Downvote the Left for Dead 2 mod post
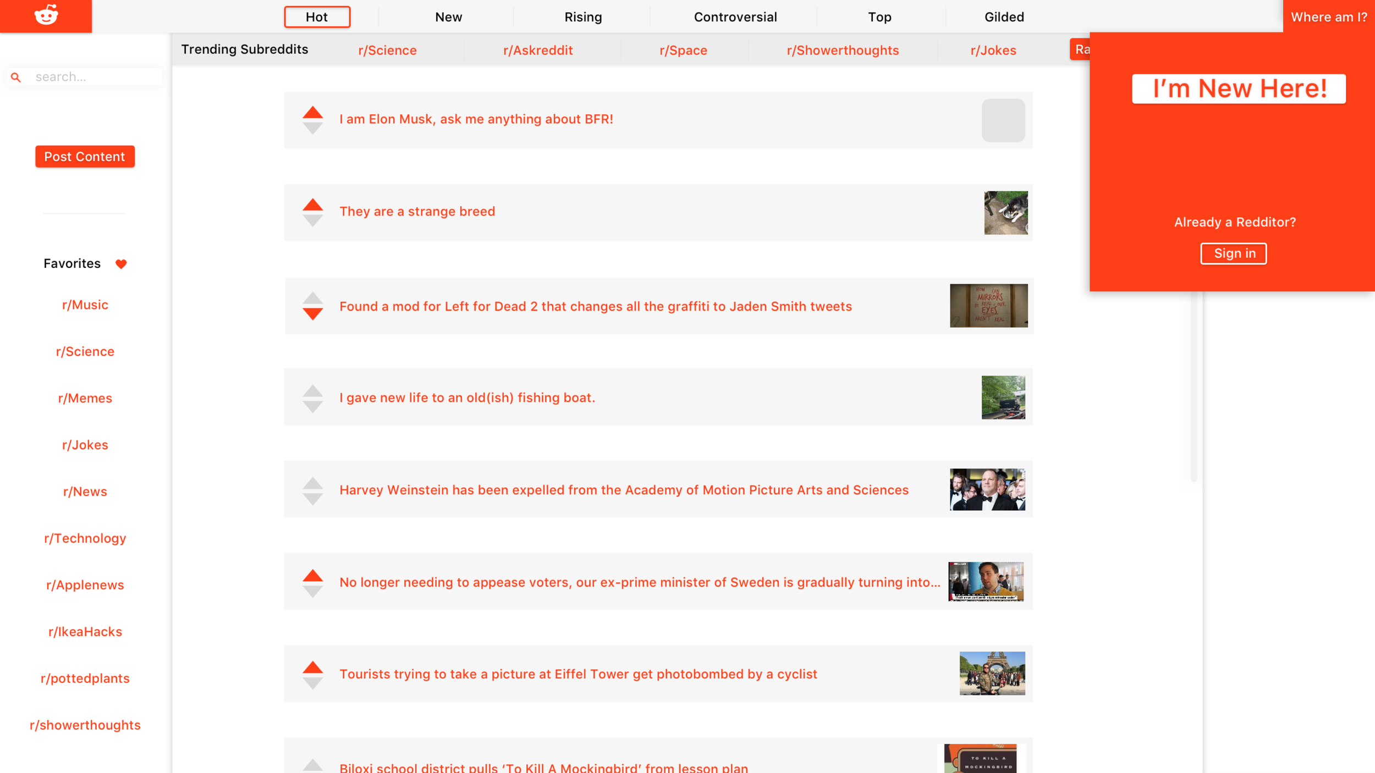 [x=312, y=314]
